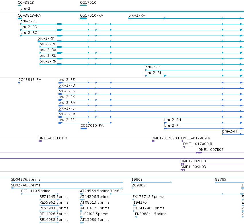Click the bru-2-RH transcript label
Image resolution: width=244 pixels, height=224 pixels.
pos(137,15)
